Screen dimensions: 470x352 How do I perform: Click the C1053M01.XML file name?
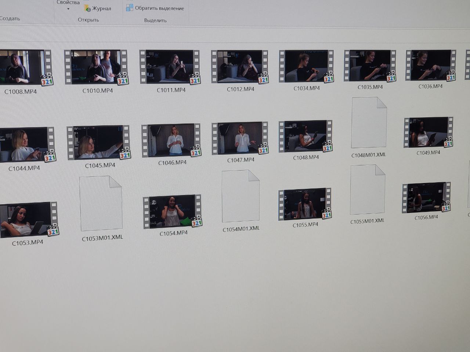click(102, 238)
